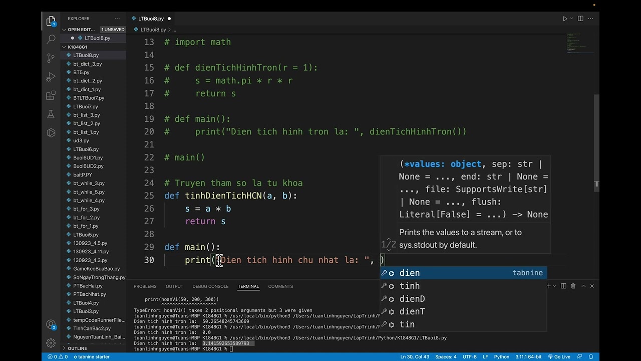Select the tinh autocomplete suggestion
The height and width of the screenshot is (361, 641).
[x=463, y=286]
